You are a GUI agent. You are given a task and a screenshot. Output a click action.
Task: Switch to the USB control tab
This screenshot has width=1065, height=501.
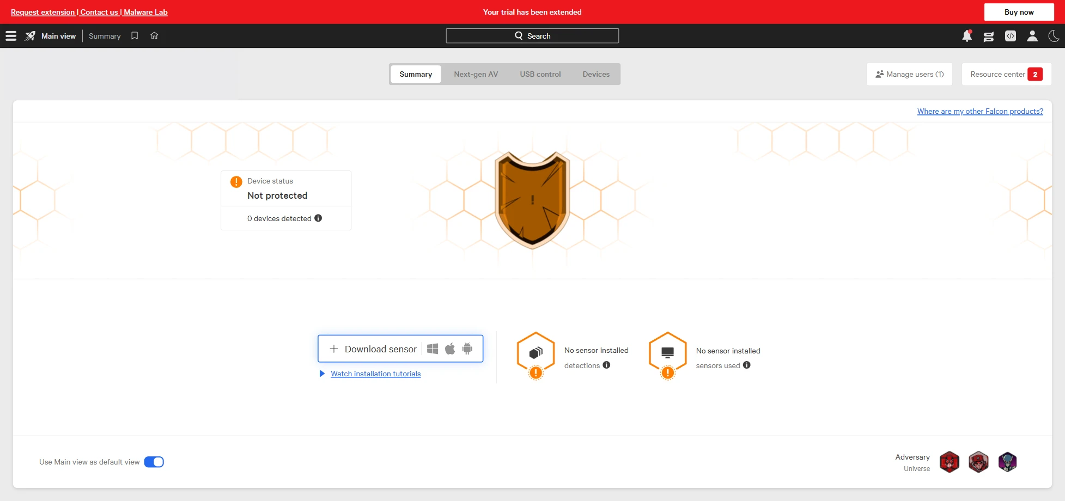540,74
